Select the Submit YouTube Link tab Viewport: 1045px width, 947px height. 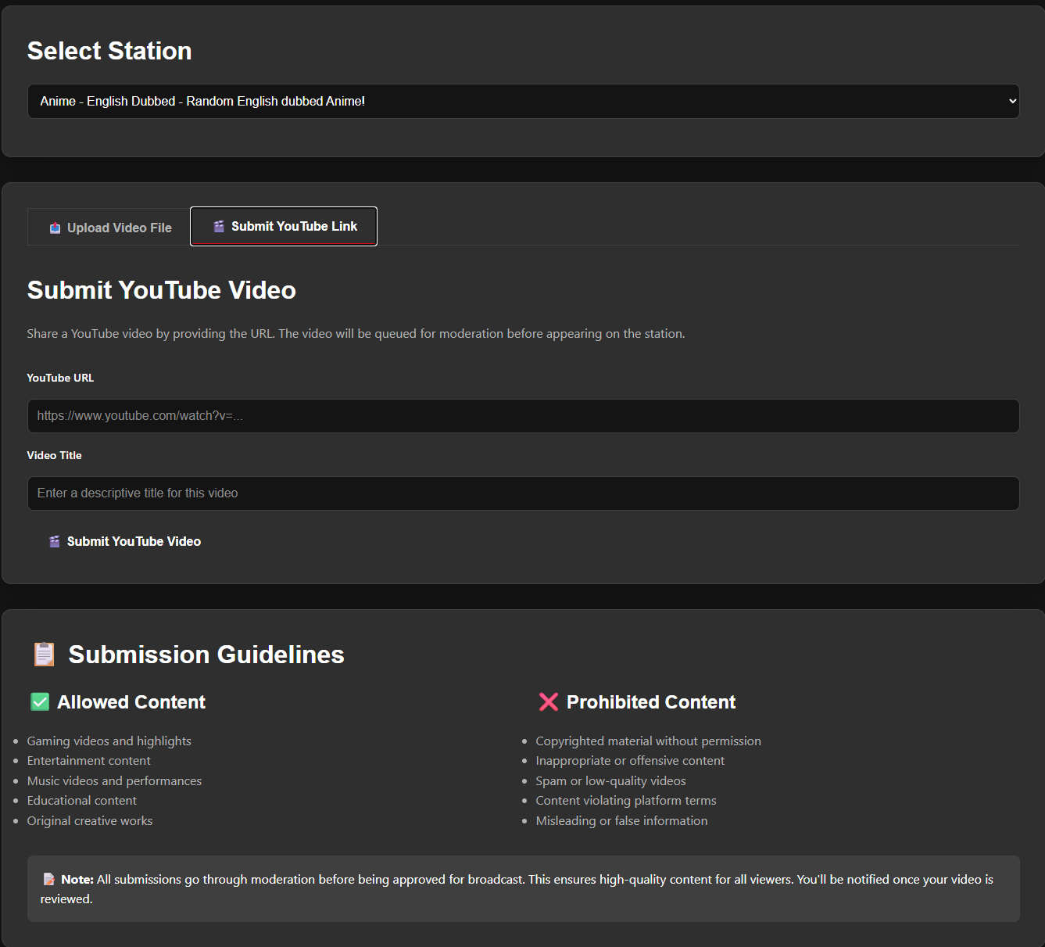[x=284, y=226]
